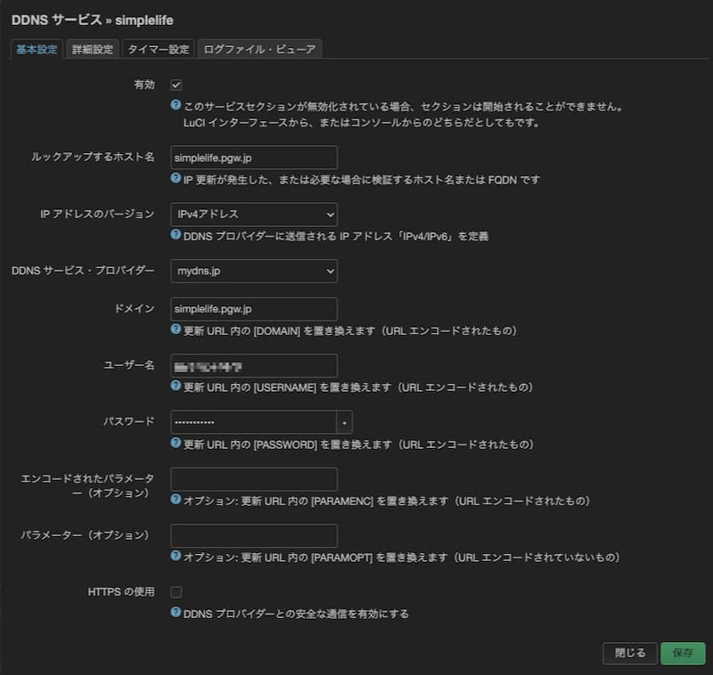Expand the DDNS サービス・プロバイダー dropdown

pyautogui.click(x=253, y=270)
